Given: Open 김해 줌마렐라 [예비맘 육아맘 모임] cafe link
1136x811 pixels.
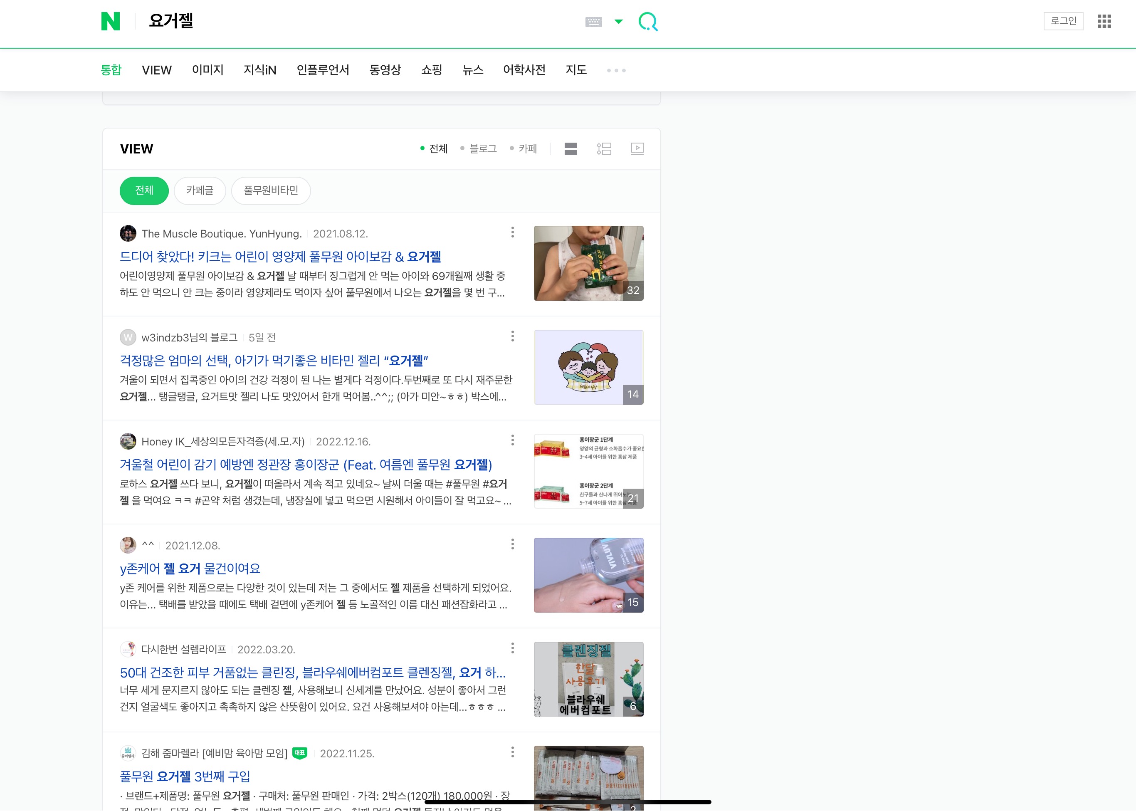Looking at the screenshot, I should click(x=214, y=753).
